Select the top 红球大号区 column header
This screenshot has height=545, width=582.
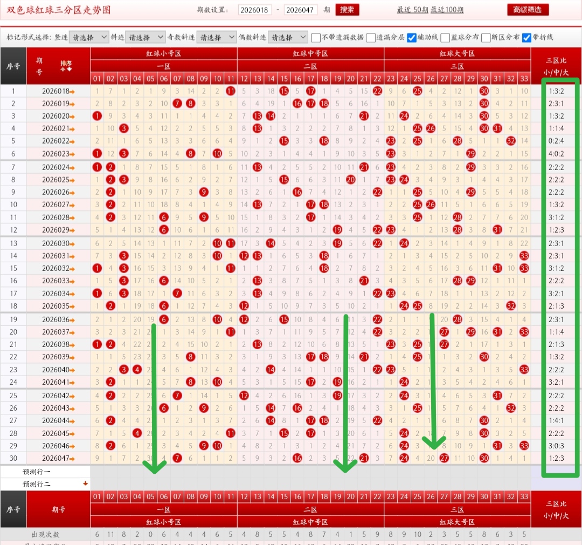[457, 53]
